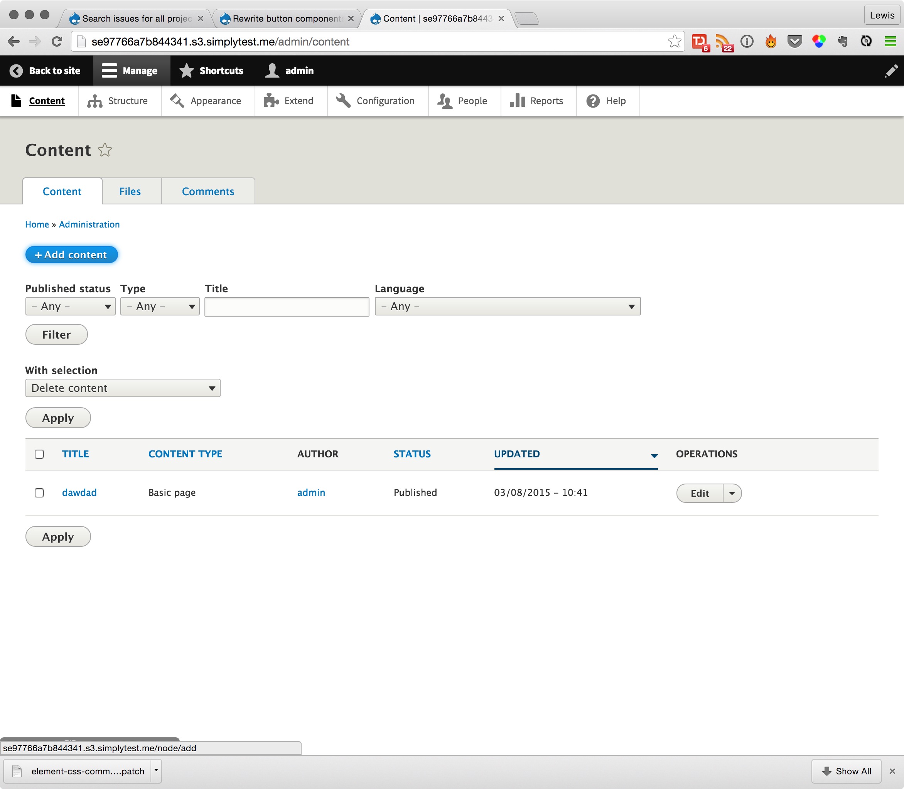Add Content page to shortcuts star
The width and height of the screenshot is (904, 789).
(105, 150)
